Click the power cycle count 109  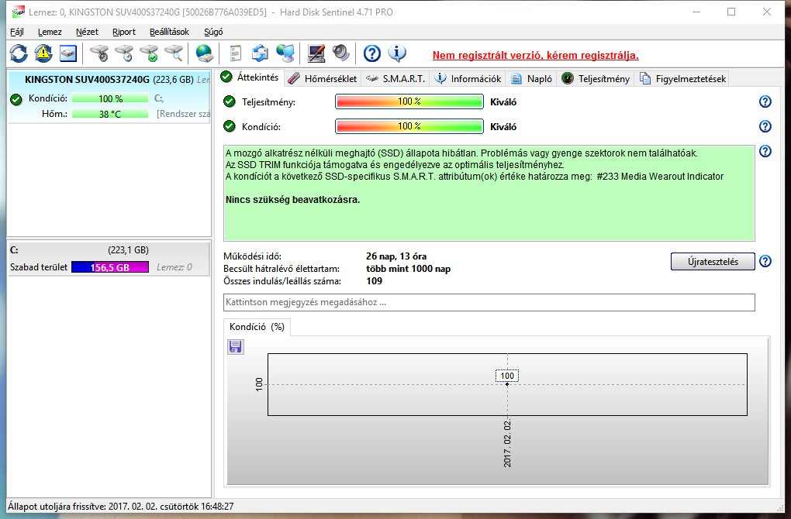[374, 281]
